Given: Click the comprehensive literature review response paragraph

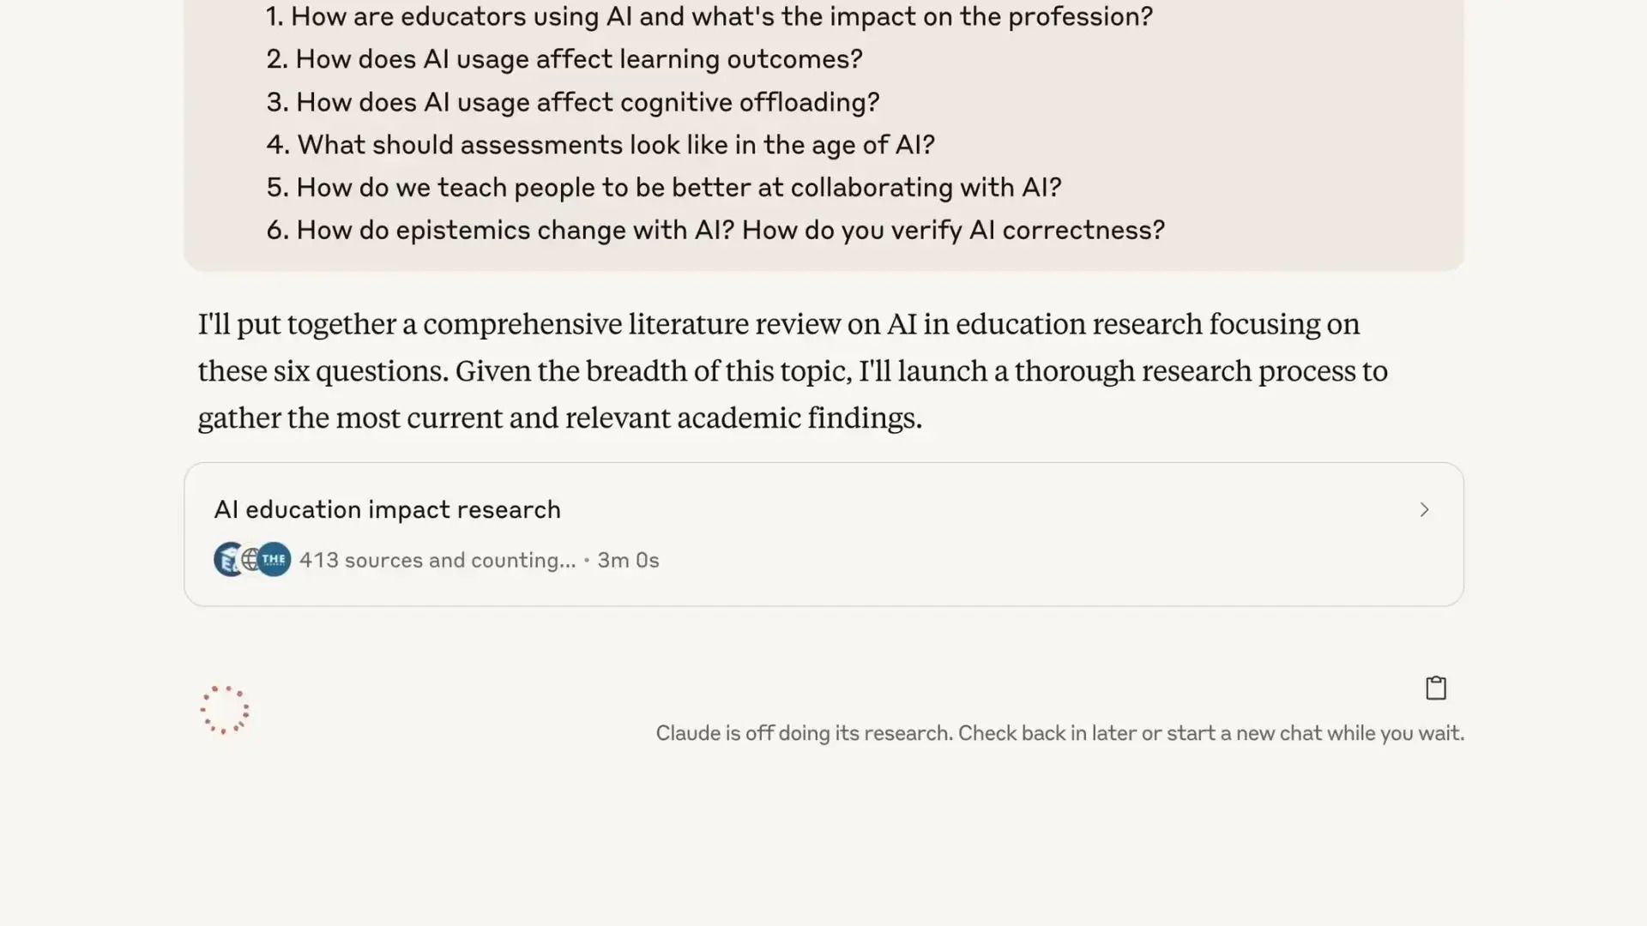Looking at the screenshot, I should tap(793, 371).
